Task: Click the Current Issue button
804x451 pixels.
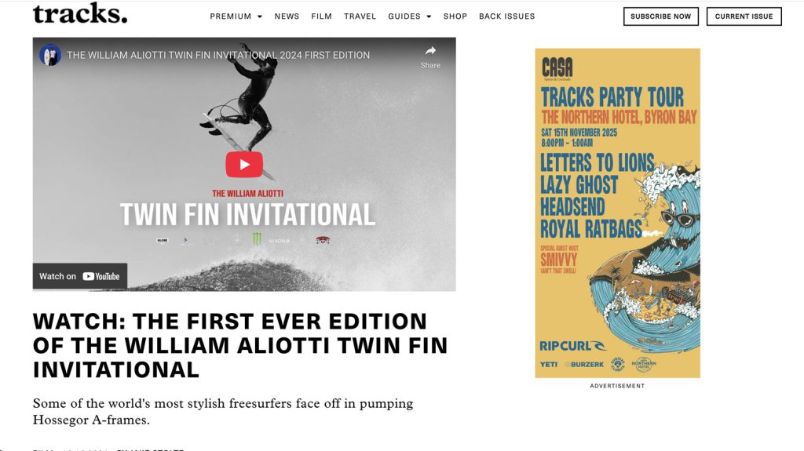Action: pos(744,16)
